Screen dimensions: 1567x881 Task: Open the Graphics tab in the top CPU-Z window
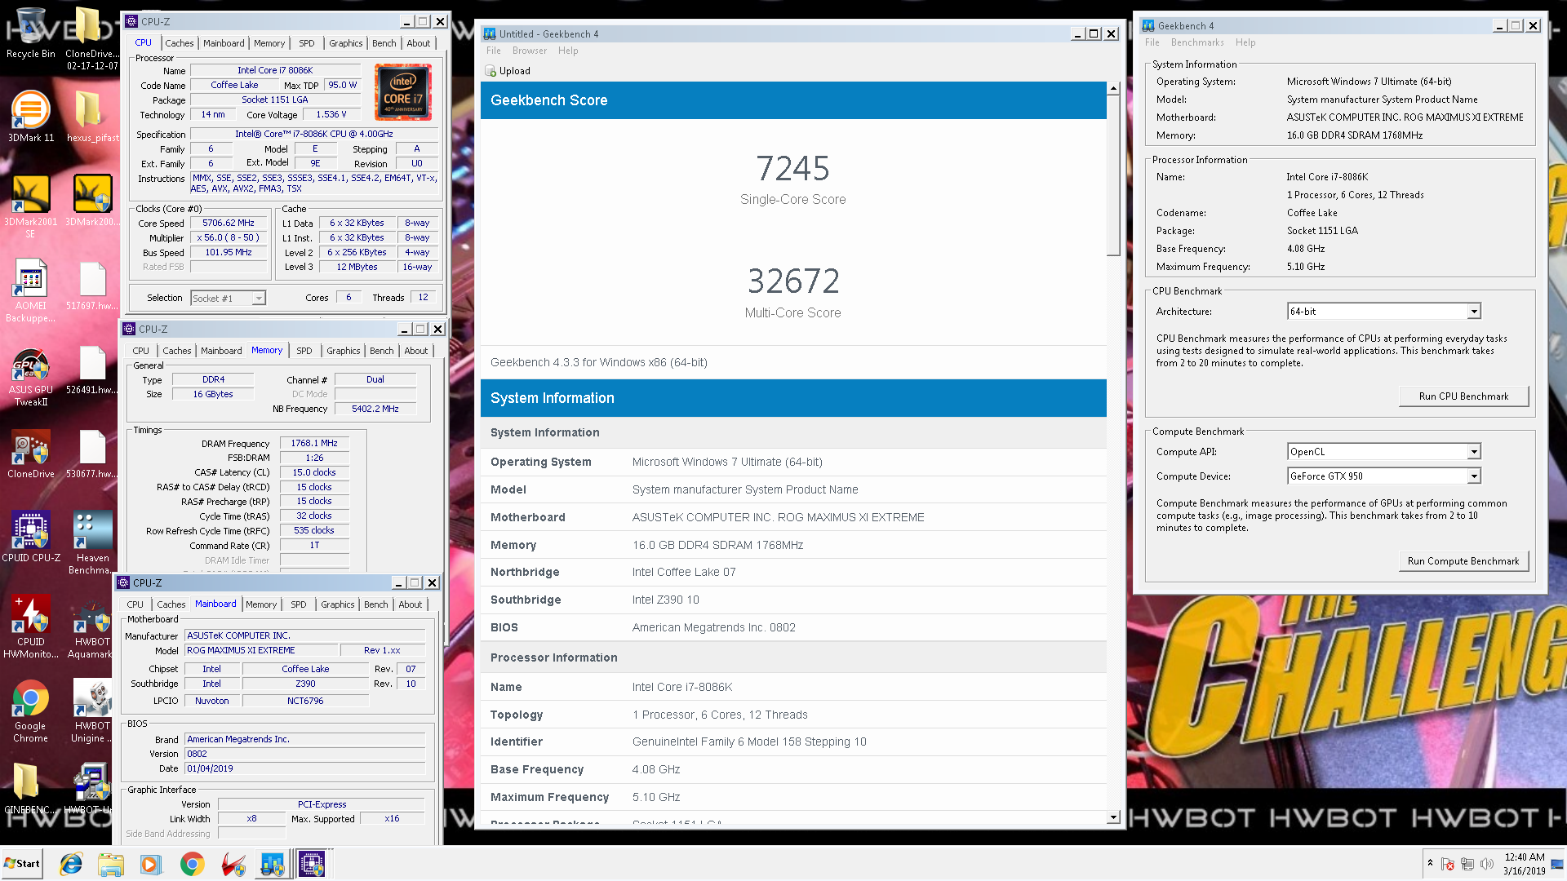346,43
